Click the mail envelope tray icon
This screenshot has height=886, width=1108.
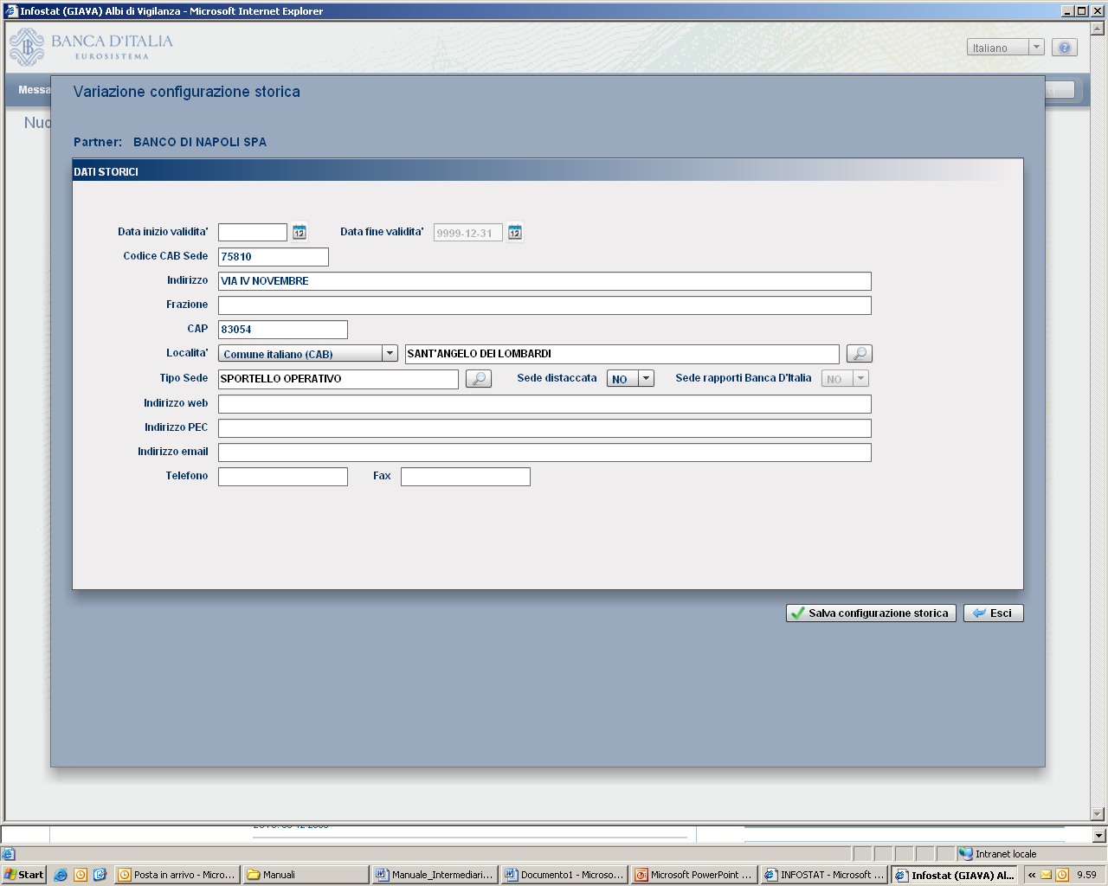[x=1047, y=875]
